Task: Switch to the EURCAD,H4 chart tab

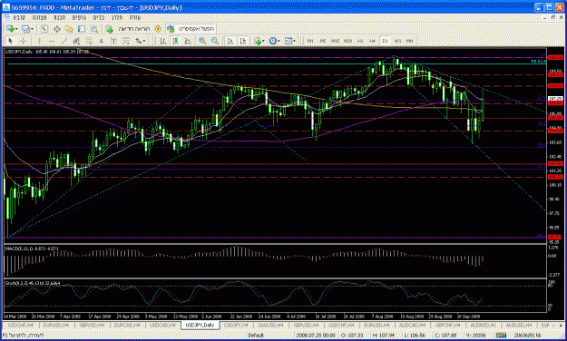Action: (x=127, y=326)
